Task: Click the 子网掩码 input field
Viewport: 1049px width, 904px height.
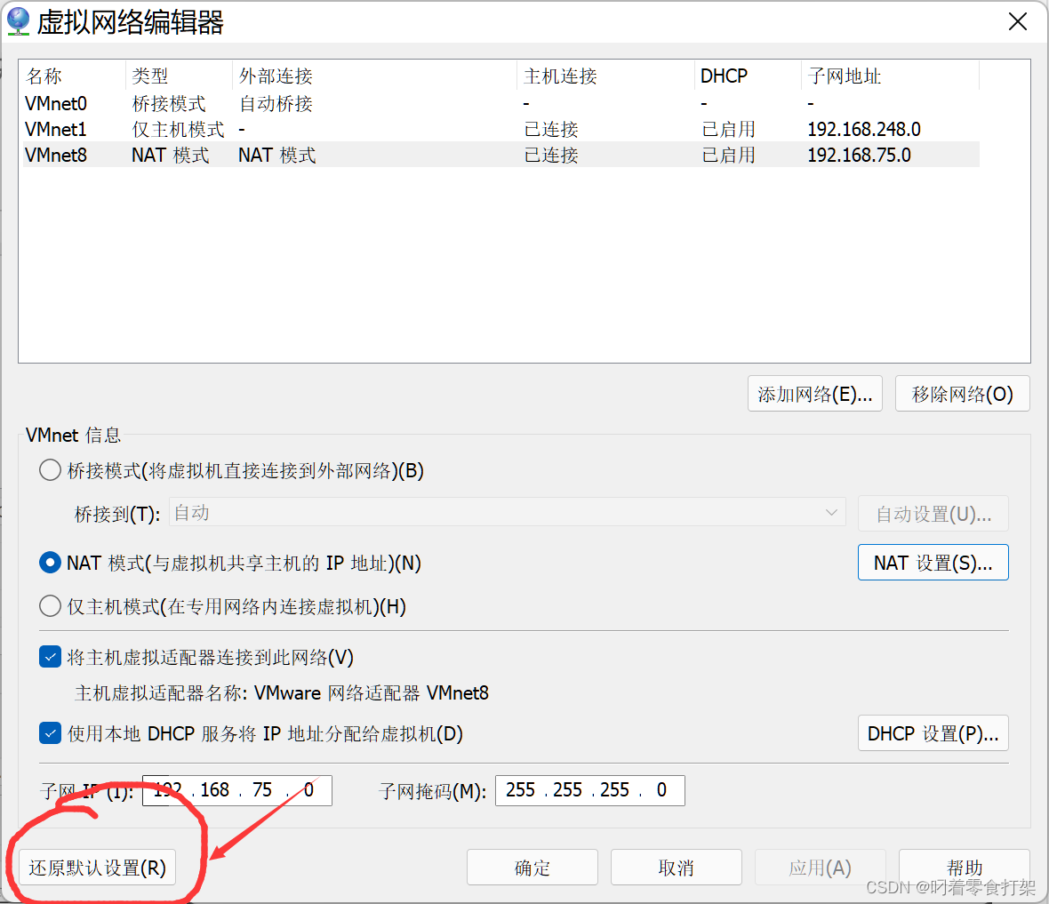Action: 589,790
